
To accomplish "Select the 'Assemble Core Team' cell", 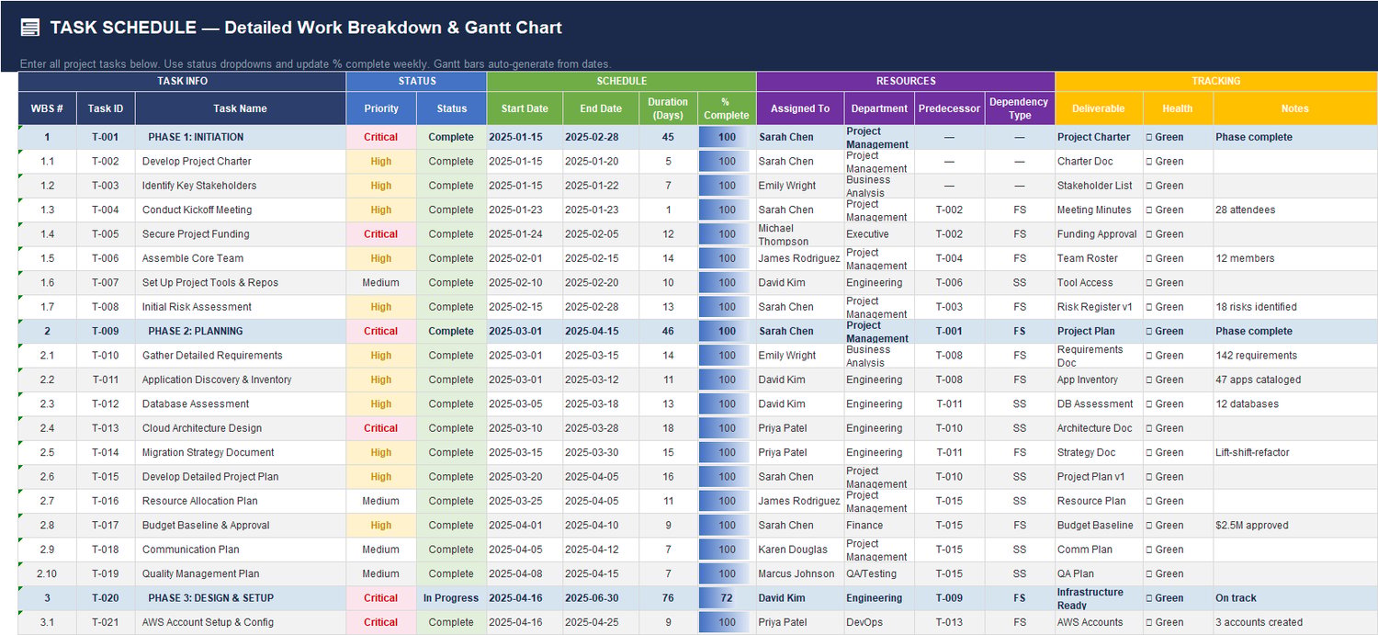I will [x=241, y=258].
